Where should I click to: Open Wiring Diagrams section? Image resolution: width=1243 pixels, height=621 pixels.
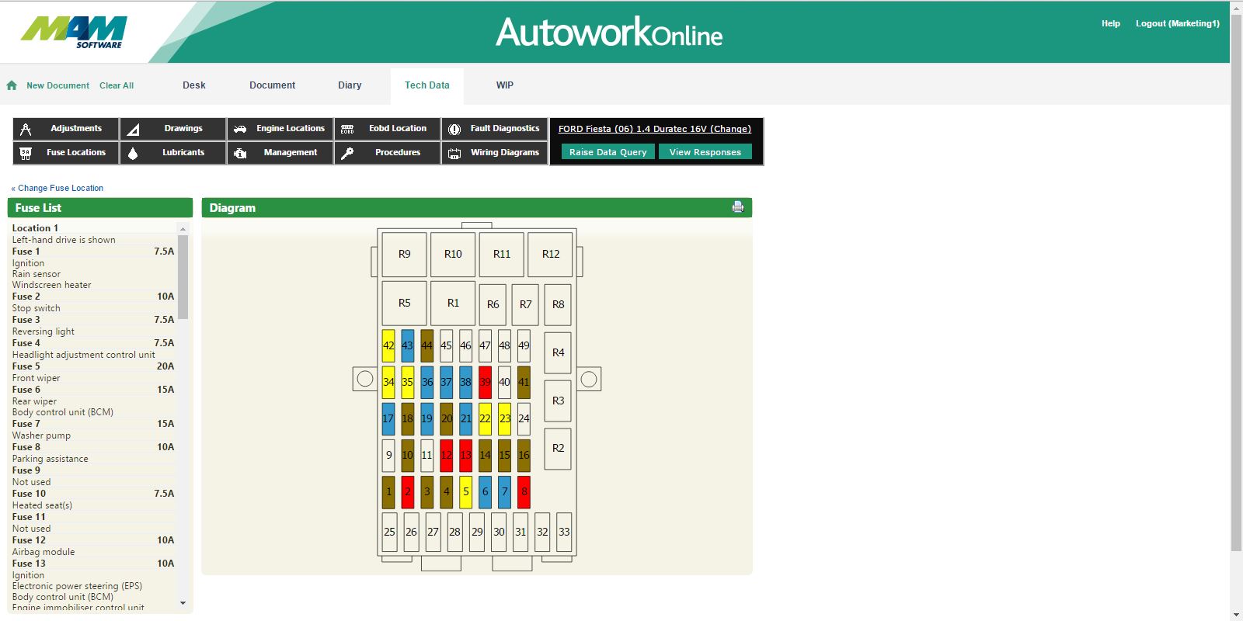(x=495, y=153)
